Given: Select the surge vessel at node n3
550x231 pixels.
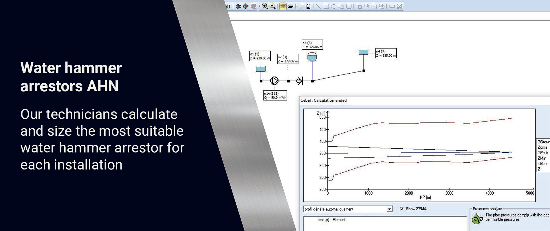Looking at the screenshot, I should [x=312, y=57].
